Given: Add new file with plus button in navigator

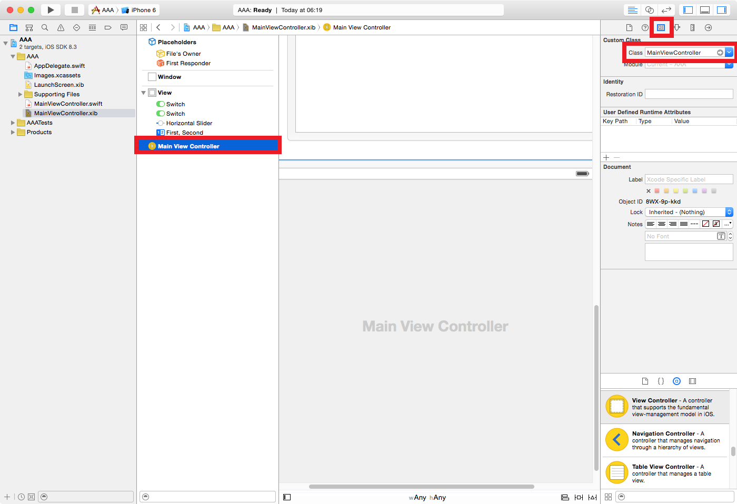Looking at the screenshot, I should tap(7, 497).
